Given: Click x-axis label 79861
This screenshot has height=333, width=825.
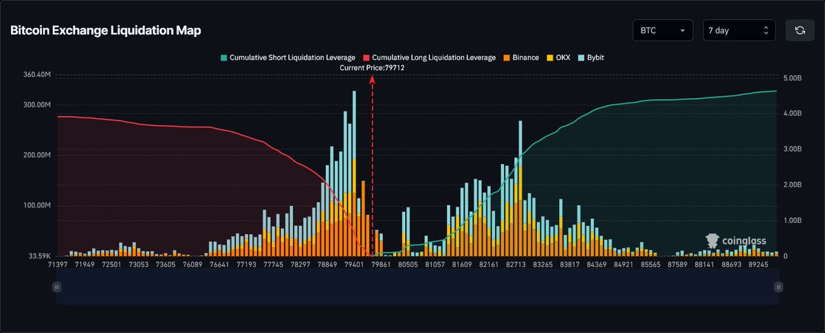Looking at the screenshot, I should tap(381, 264).
